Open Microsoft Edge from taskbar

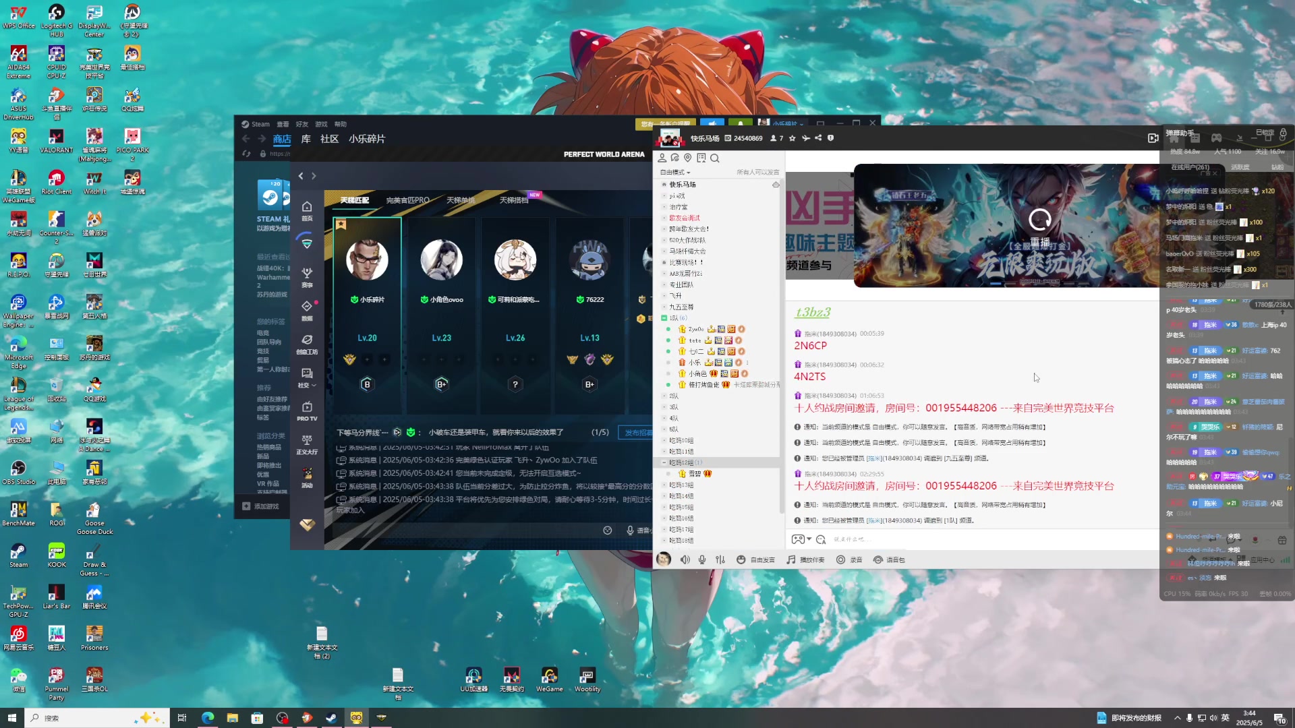[207, 718]
